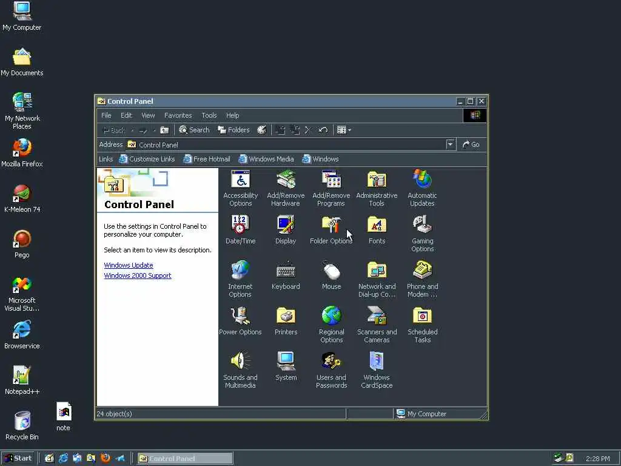Select the Gaming Options icon
This screenshot has height=466, width=621.
[422, 234]
